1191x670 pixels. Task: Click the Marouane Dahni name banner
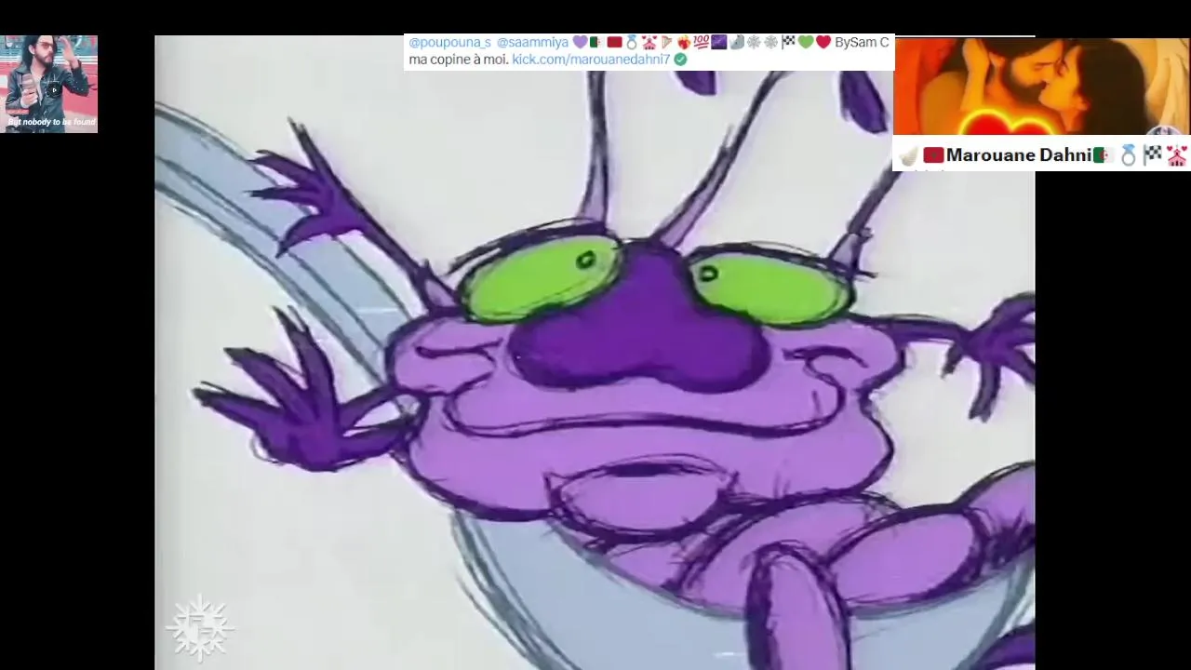point(1041,154)
